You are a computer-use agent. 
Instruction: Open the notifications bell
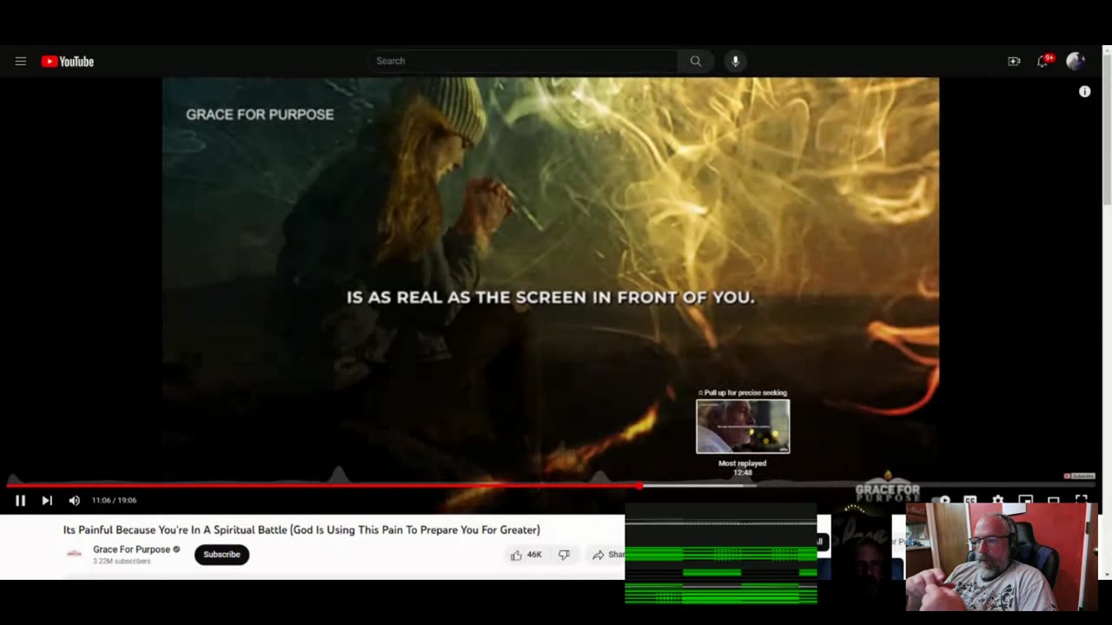[x=1043, y=61]
